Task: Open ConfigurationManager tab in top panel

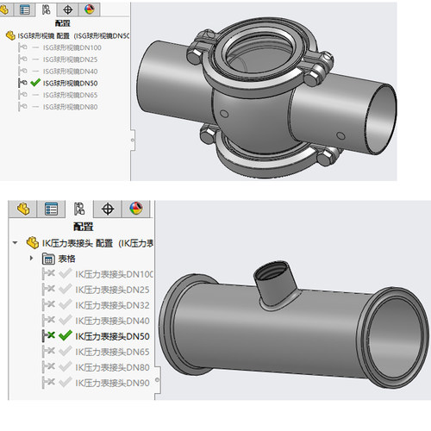Action: pos(46,9)
